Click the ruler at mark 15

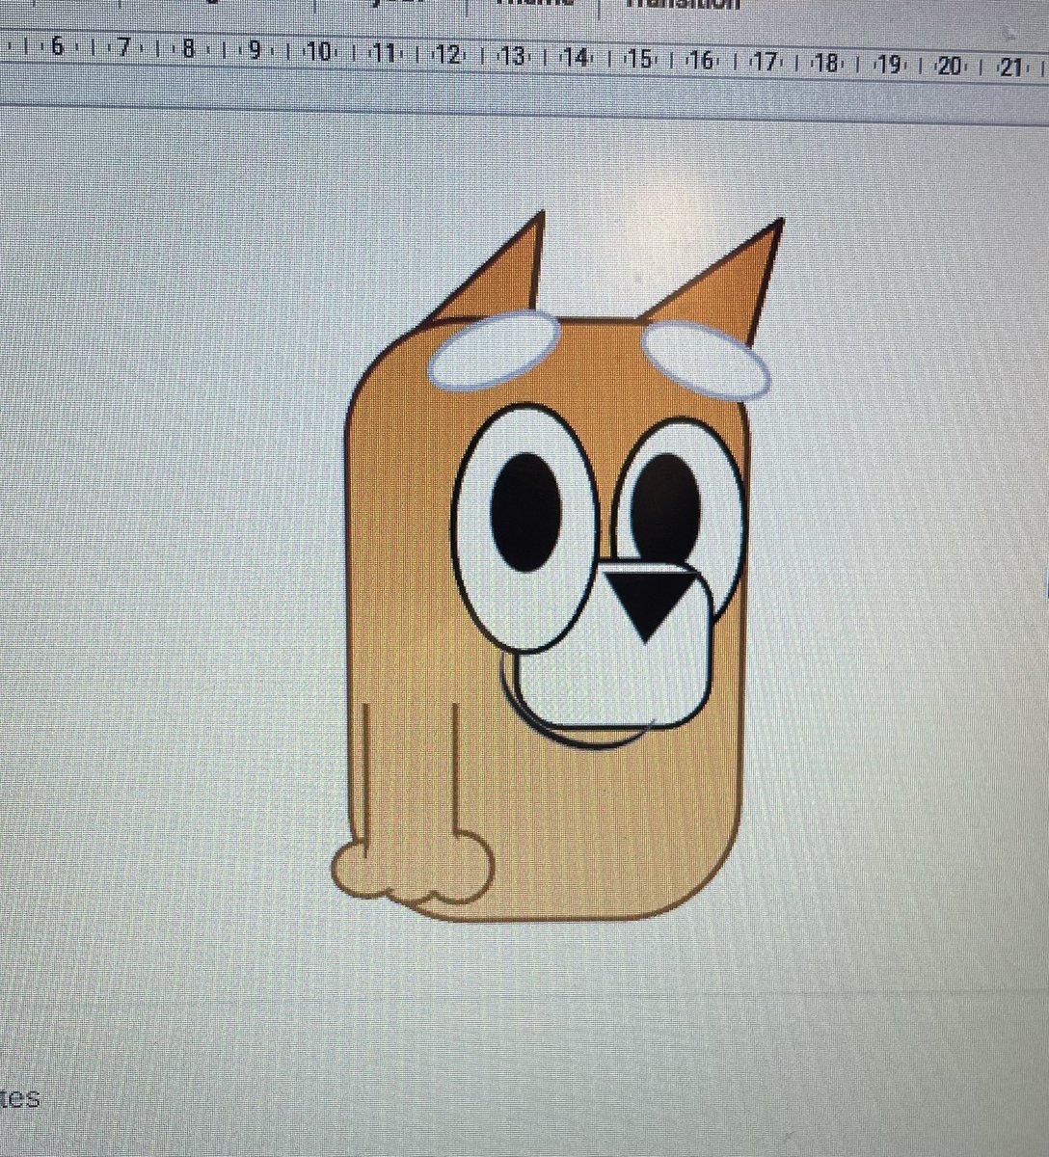tap(639, 58)
